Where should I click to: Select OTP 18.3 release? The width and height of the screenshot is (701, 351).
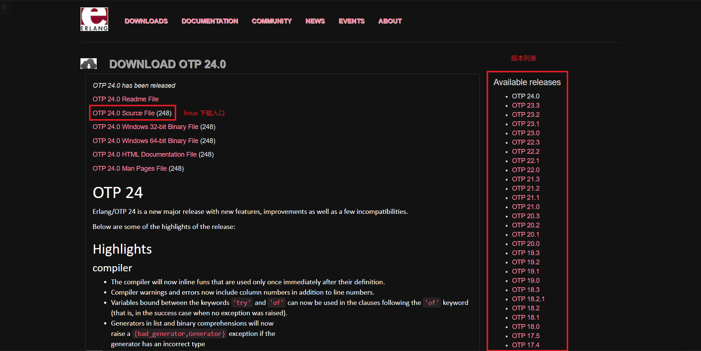526,290
